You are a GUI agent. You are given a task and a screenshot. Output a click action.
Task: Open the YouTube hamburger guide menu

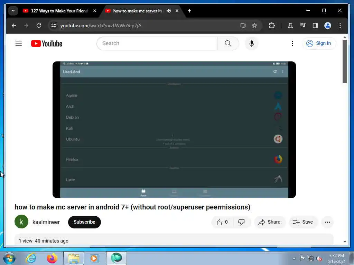[x=19, y=43]
